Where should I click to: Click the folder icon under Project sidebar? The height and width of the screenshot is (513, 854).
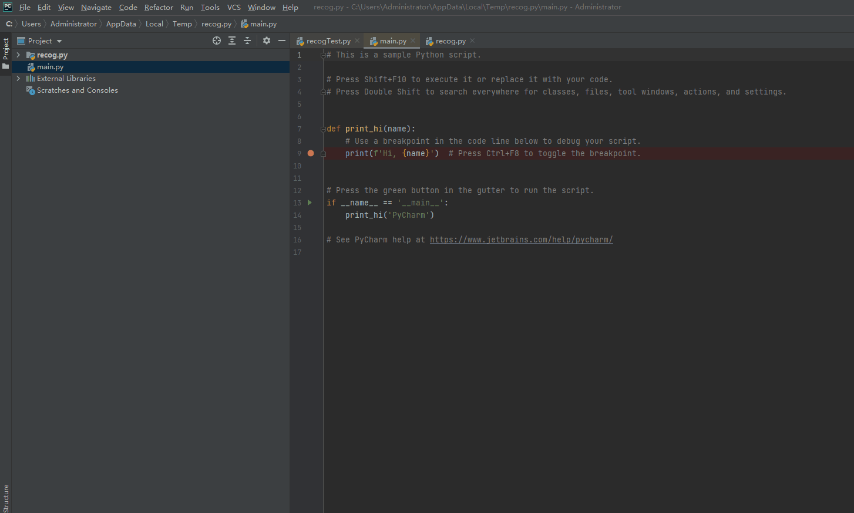point(6,66)
